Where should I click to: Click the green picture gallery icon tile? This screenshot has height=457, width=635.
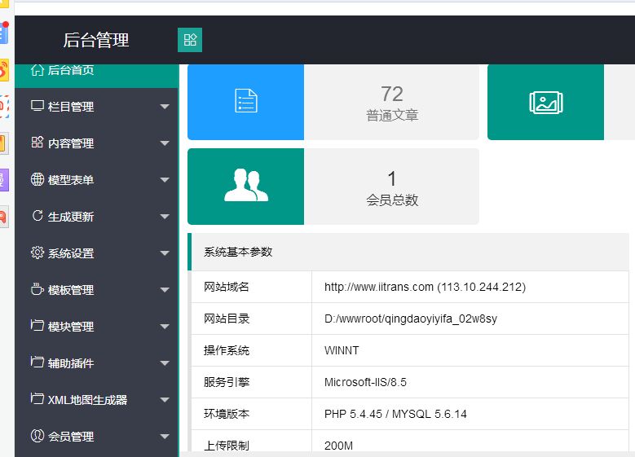[545, 102]
